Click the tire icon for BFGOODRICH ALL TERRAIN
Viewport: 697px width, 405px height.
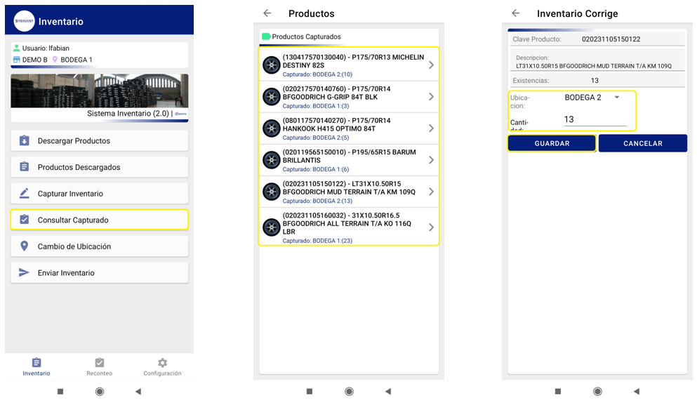271,227
